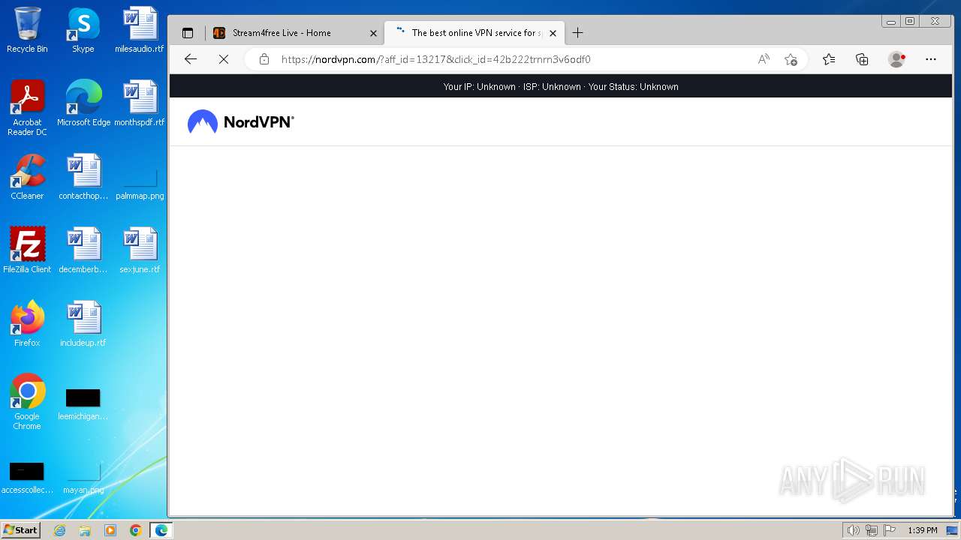Screen dimensions: 961x540
Task: Open the network tray icon
Action: [x=871, y=530]
